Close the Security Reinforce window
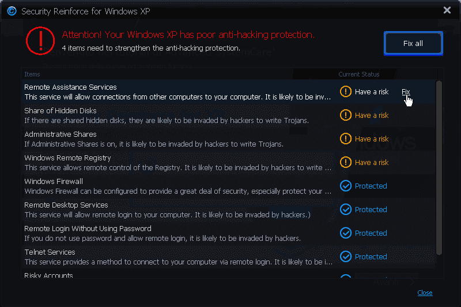Screen dimensions: 461x307 click(447, 10)
